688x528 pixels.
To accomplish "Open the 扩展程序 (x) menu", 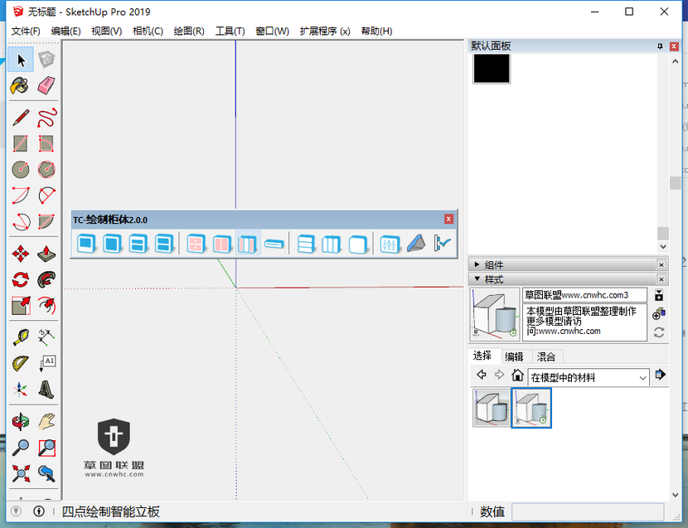I will tap(325, 31).
